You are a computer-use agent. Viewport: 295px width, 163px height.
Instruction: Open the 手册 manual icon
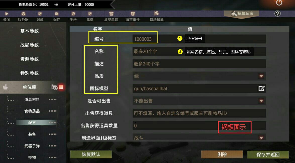[73, 14]
